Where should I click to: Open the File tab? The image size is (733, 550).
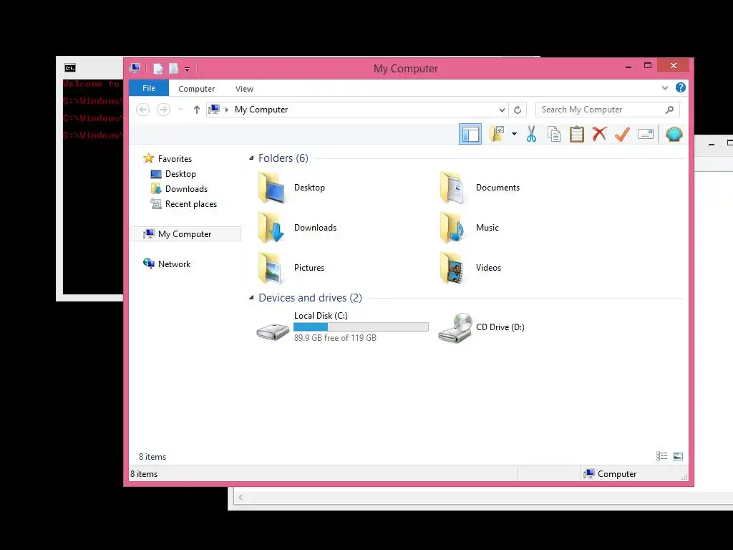pyautogui.click(x=149, y=88)
